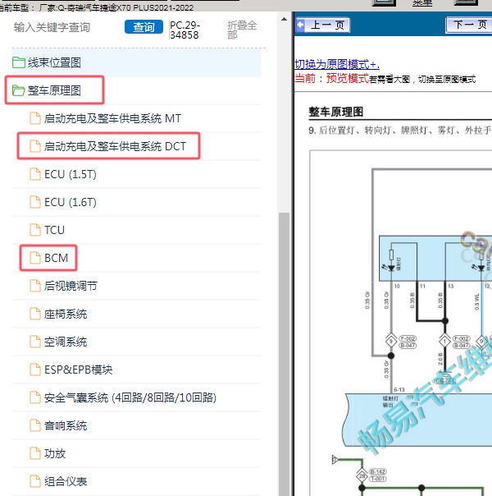492x496 pixels.
Task: Click 折叠全部 to collapse all
Action: 242,30
